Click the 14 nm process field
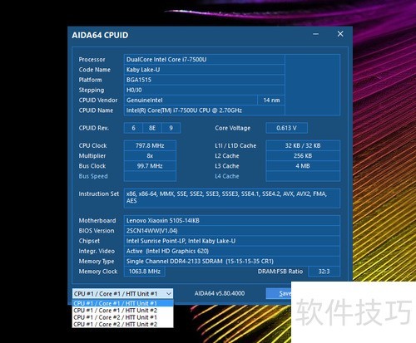416x343 pixels. point(271,100)
